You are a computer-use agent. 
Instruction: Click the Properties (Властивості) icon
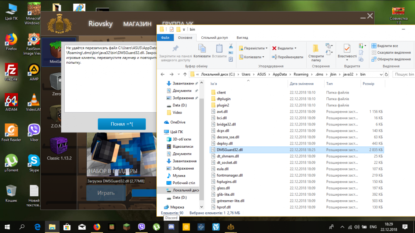point(347,48)
